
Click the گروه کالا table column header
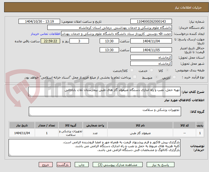pos(71,125)
